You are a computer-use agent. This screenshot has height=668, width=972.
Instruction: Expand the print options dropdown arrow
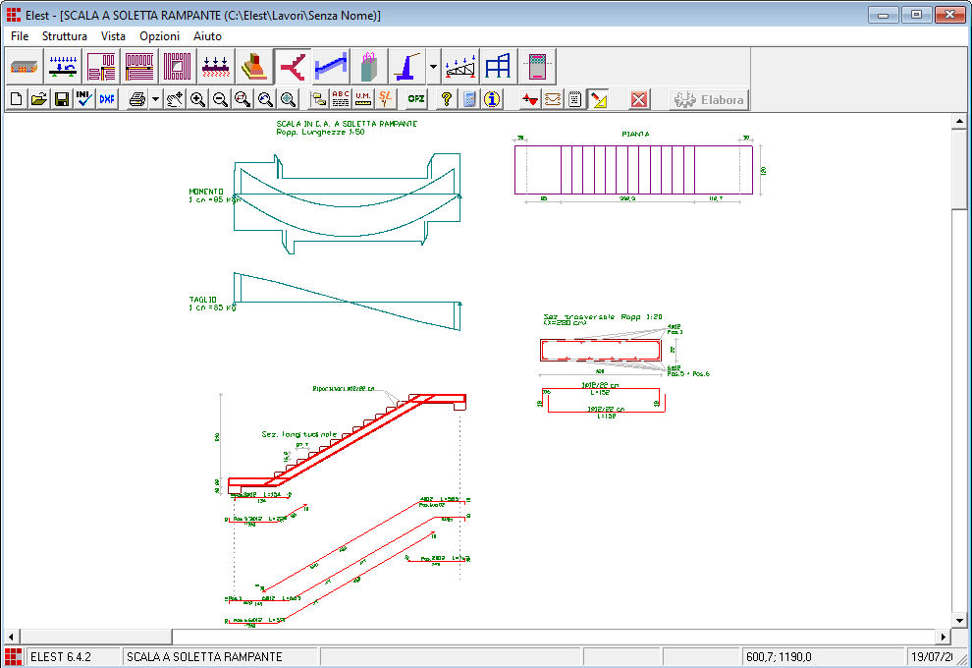(155, 99)
